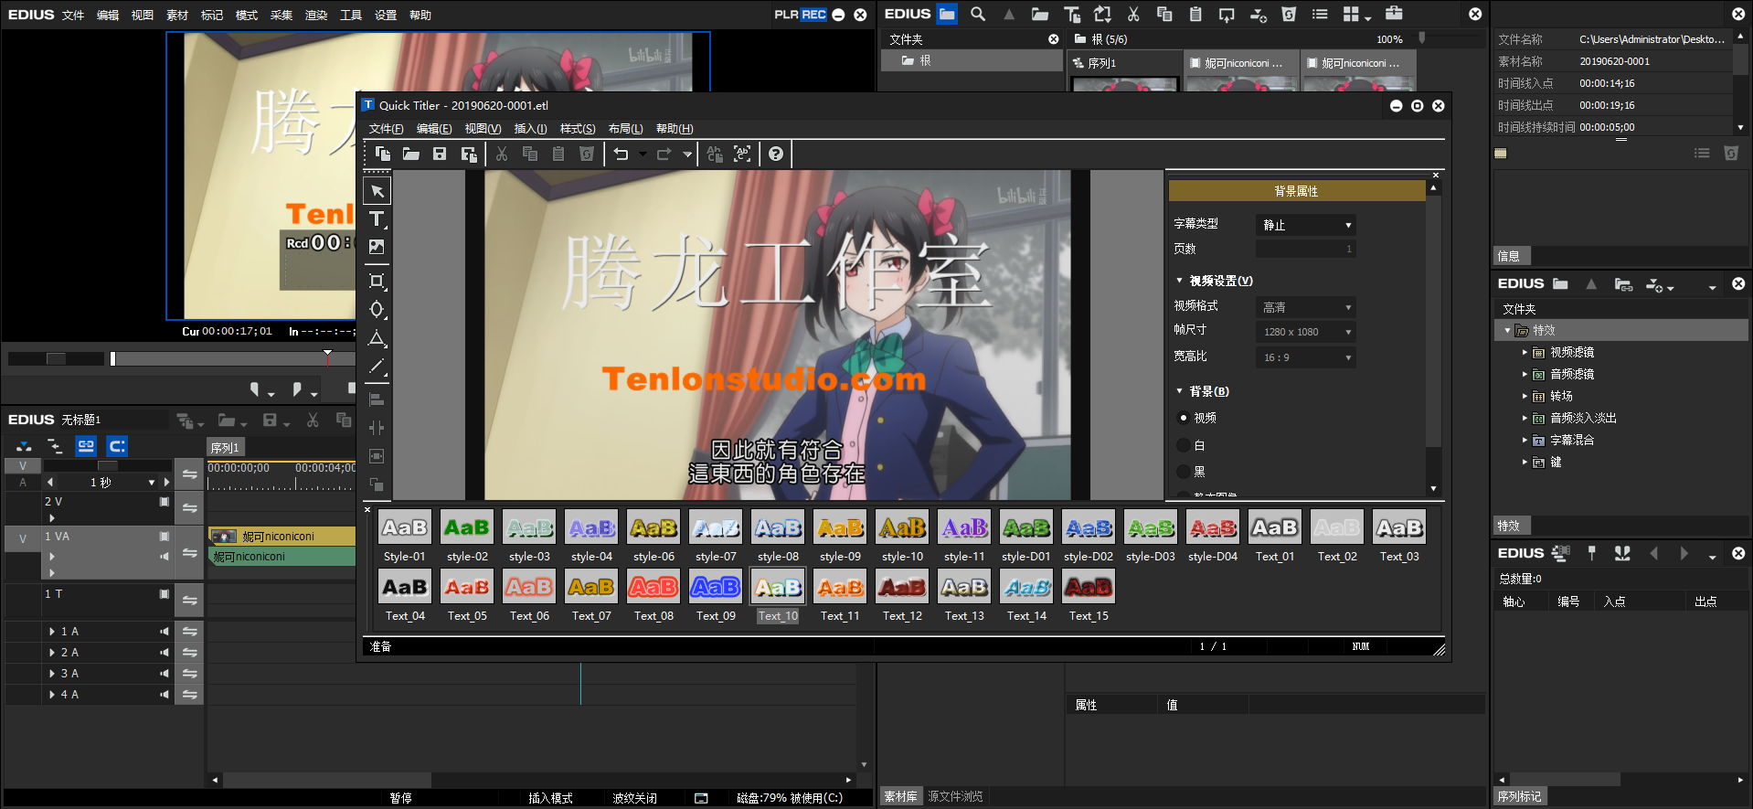Expand audio track 1 A
The width and height of the screenshot is (1753, 809).
click(x=52, y=632)
